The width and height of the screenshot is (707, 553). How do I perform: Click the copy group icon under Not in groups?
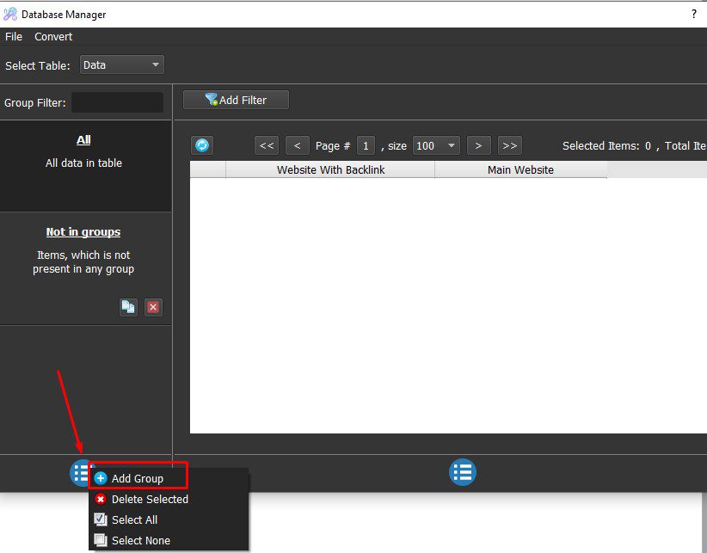click(128, 307)
